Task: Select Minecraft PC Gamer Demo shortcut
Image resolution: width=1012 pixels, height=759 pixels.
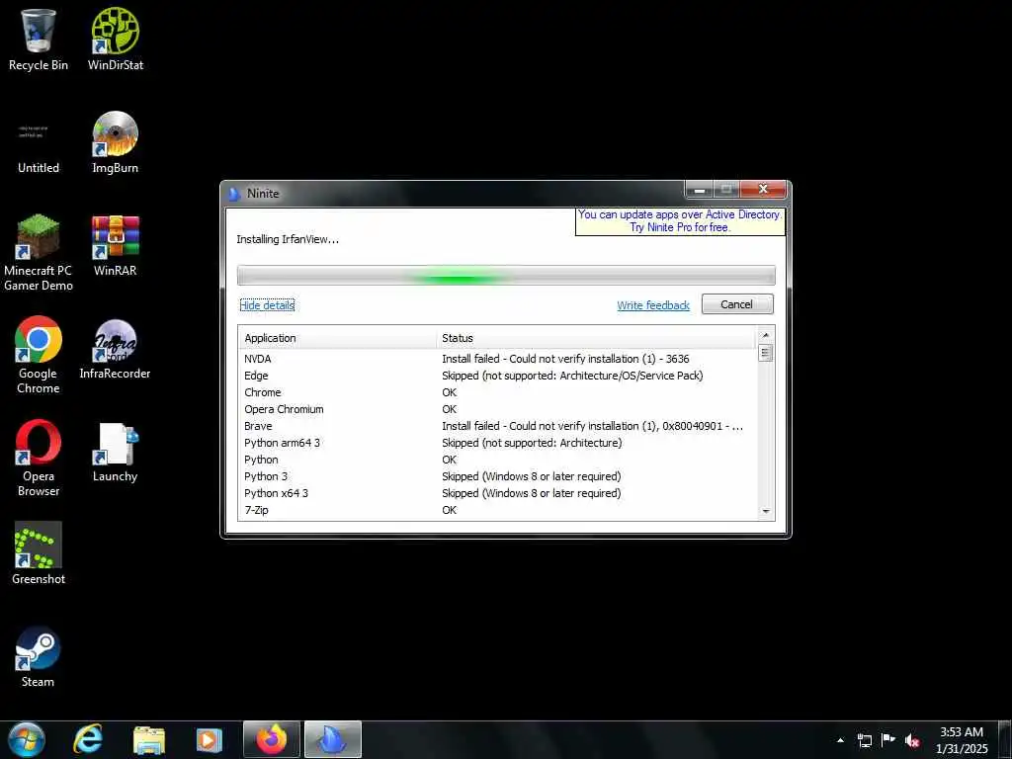Action: point(39,252)
